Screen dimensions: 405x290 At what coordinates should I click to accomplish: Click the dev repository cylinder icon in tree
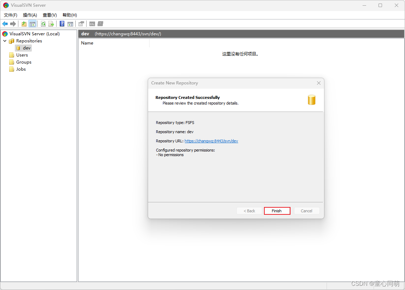[18, 48]
